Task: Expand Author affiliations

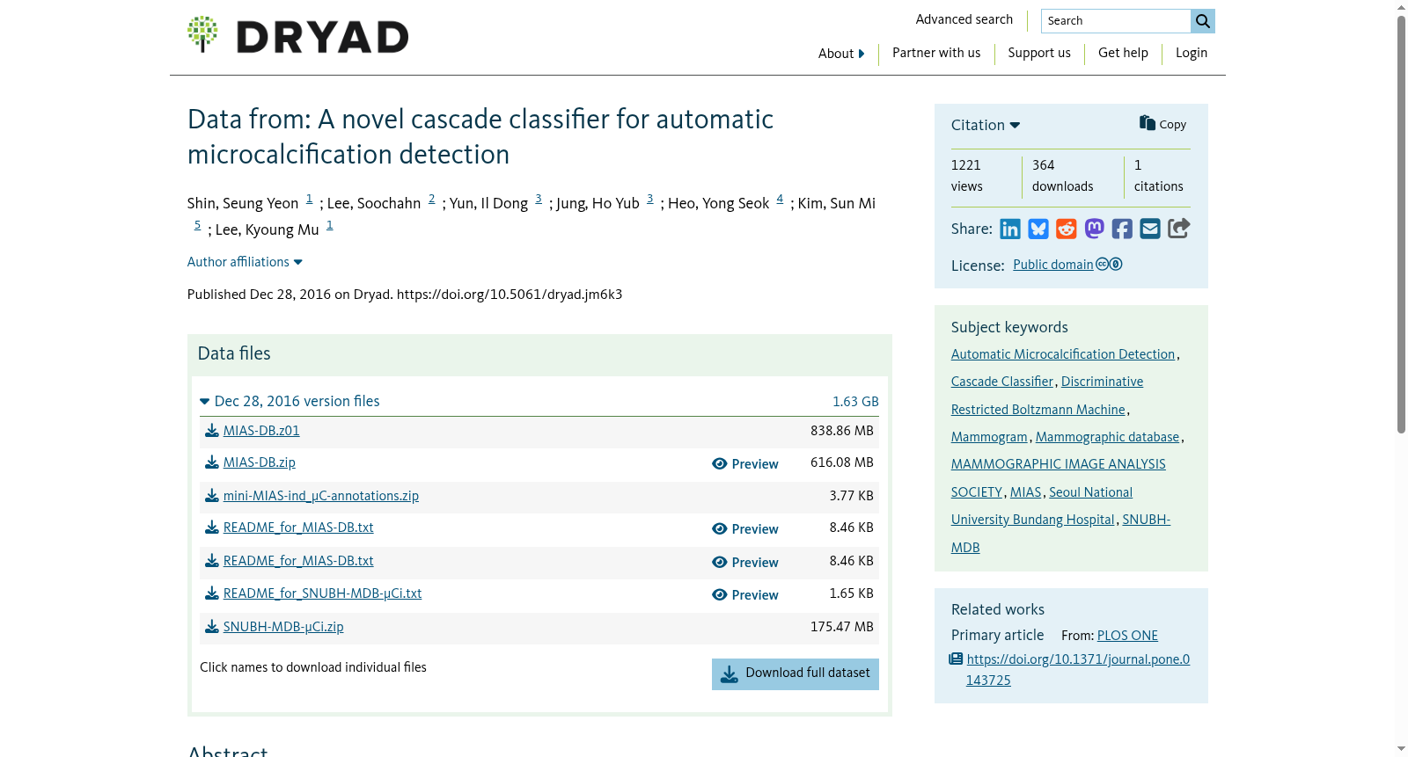Action: 245,262
